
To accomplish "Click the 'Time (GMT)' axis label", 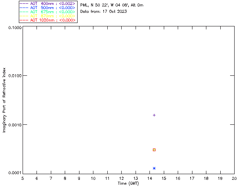I will coord(128,184).
